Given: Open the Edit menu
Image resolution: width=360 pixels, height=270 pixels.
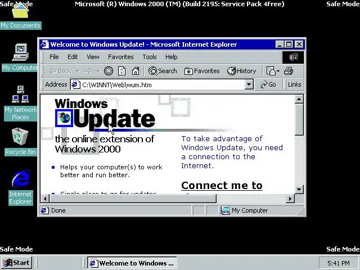Looking at the screenshot, I should click(x=73, y=57).
